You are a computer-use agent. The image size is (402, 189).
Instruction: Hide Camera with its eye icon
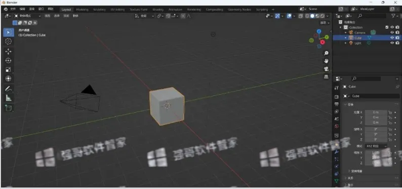pos(392,32)
